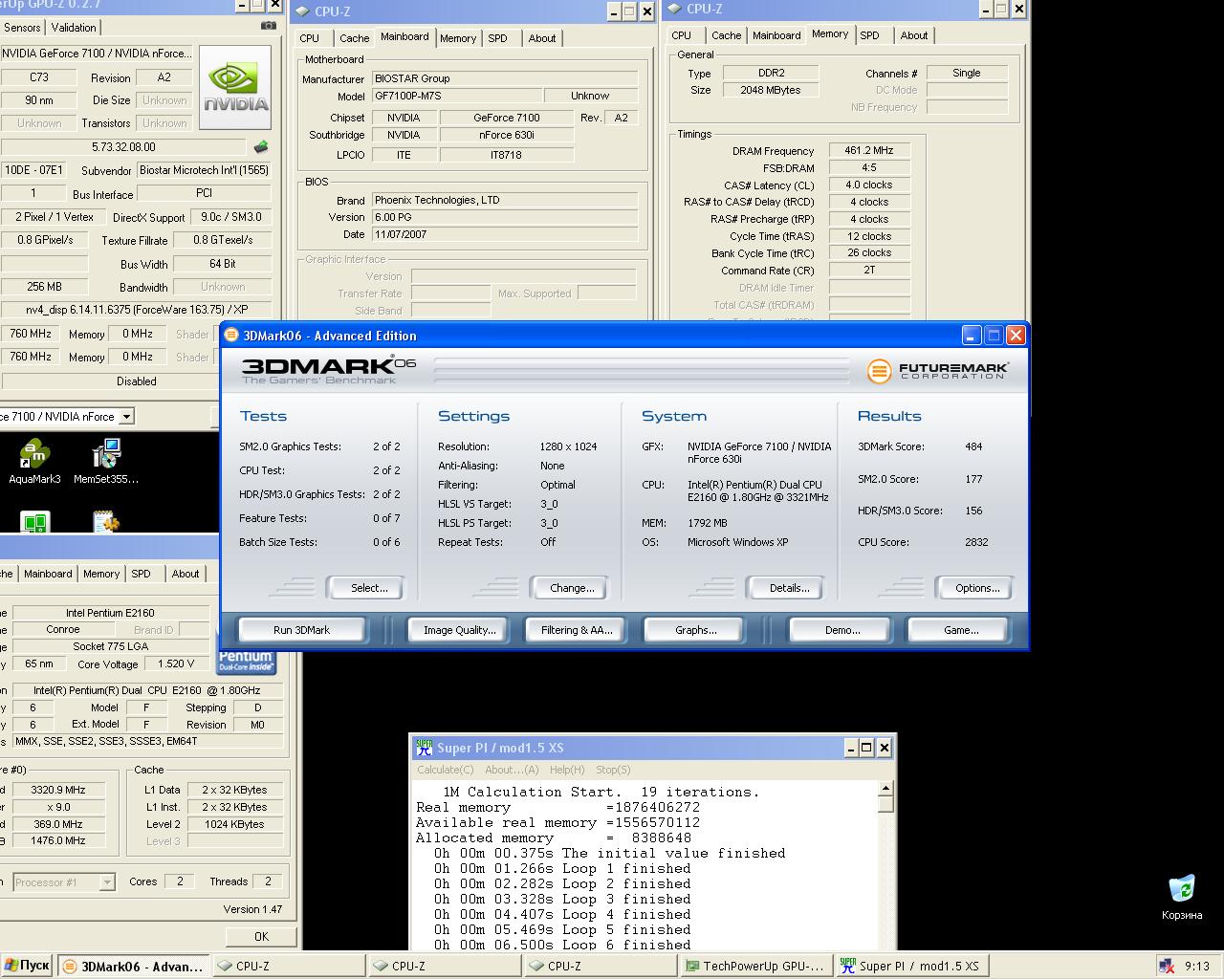The image size is (1224, 979).
Task: Open SPD tab in right CPU-Z window
Action: [869, 35]
